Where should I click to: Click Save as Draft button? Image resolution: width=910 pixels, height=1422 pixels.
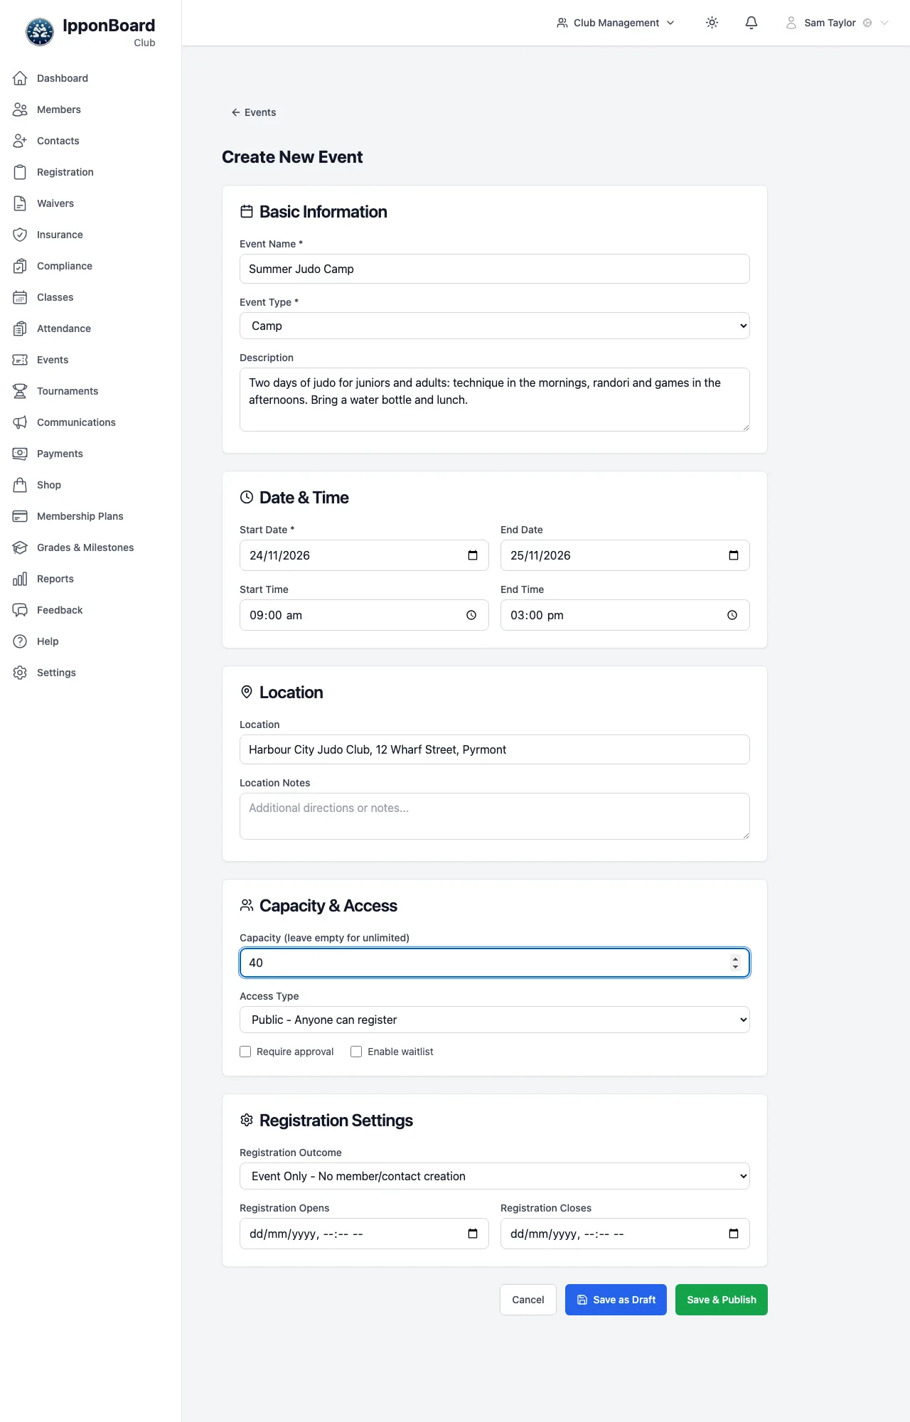pos(616,1300)
